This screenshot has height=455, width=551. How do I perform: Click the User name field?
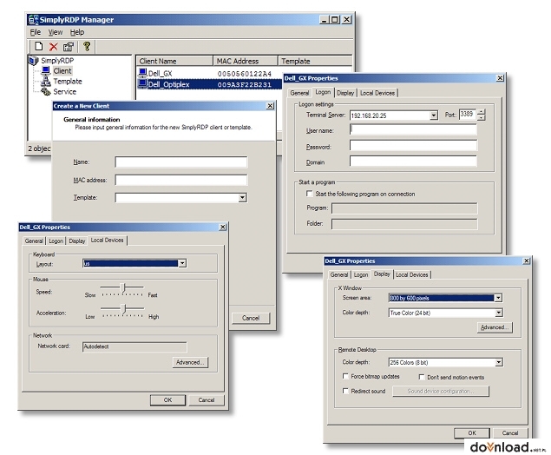[x=414, y=129]
